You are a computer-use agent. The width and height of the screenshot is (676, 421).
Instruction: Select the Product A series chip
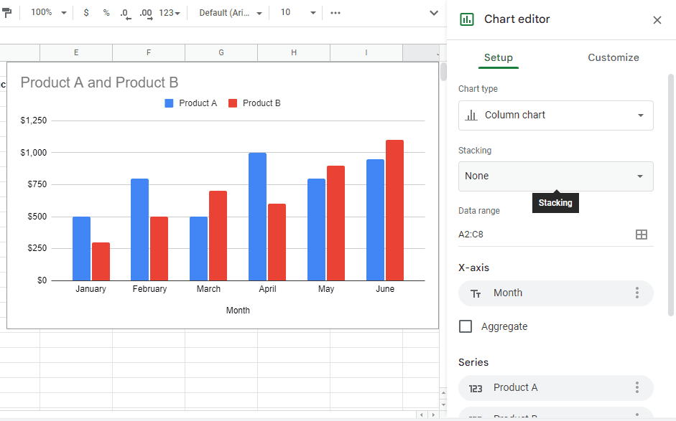(x=556, y=388)
